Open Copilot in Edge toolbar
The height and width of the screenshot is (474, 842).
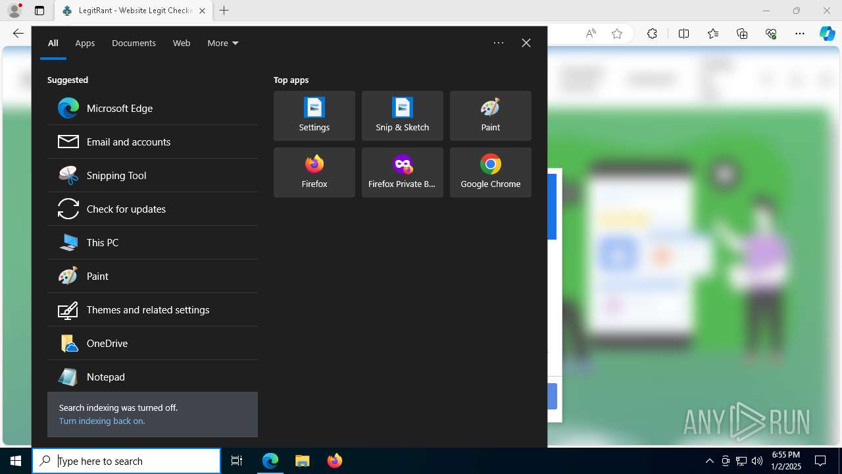827,34
